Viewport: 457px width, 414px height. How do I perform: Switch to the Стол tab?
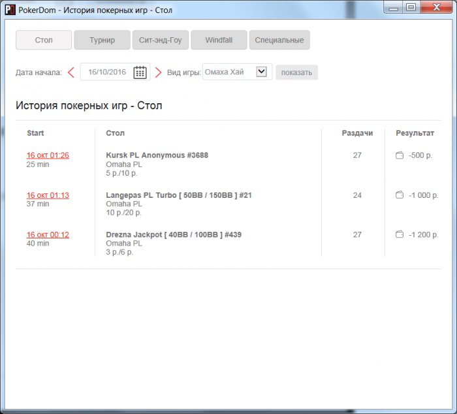coord(44,40)
